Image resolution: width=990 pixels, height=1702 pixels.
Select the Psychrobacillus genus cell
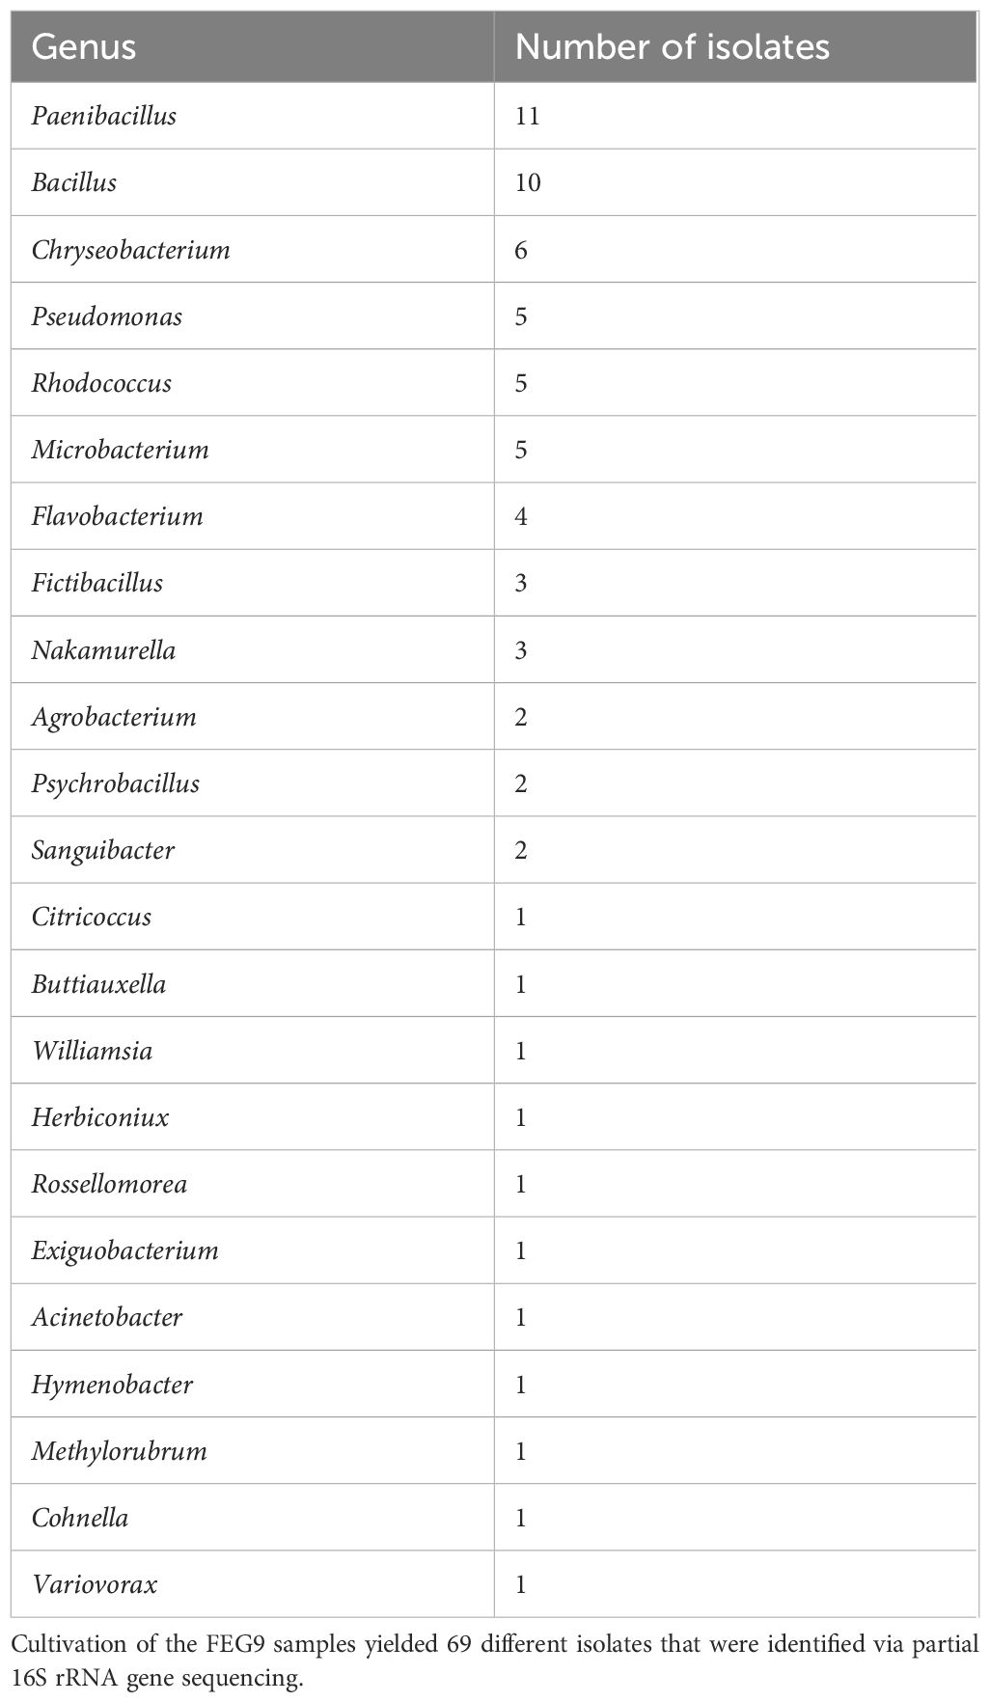click(x=116, y=783)
